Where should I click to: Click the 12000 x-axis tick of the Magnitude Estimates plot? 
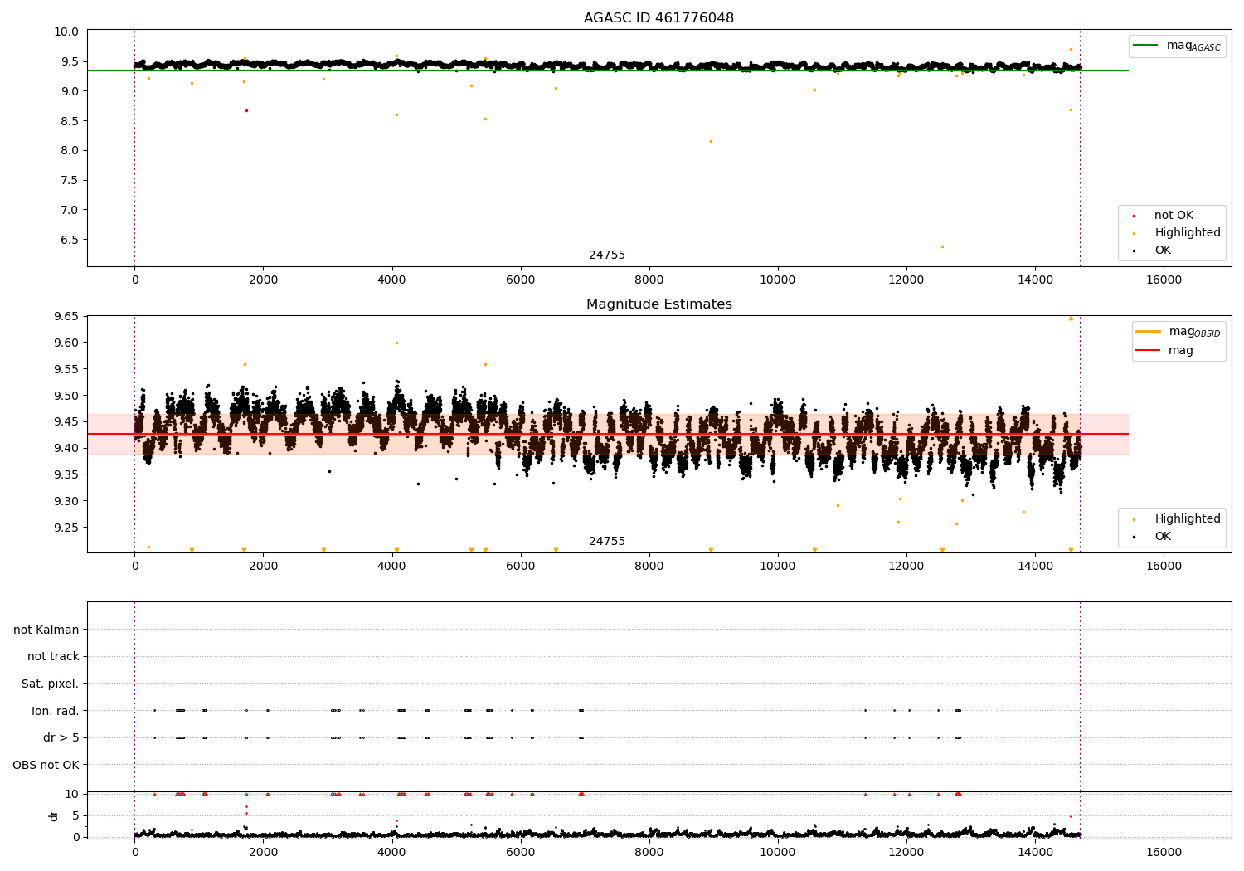(x=906, y=567)
